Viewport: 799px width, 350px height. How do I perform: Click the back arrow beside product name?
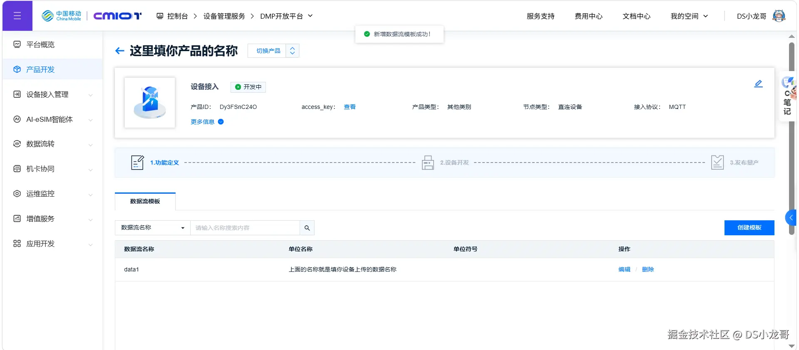click(x=120, y=51)
